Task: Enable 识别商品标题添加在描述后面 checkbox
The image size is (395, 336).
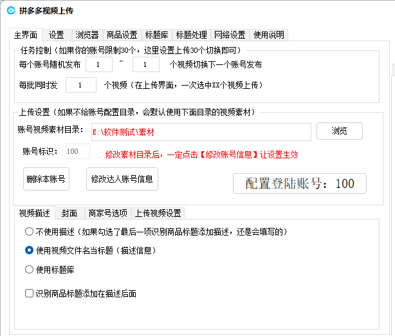Action: [80, 294]
